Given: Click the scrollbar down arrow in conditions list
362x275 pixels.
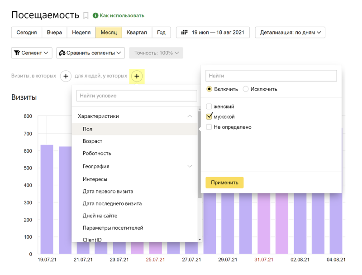Looking at the screenshot, I should coord(200,240).
